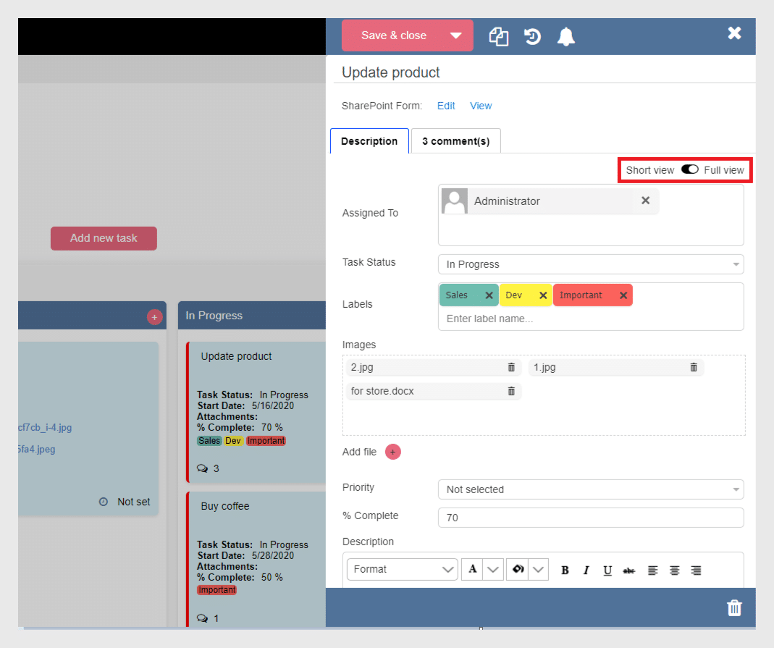Click the Add new task button
Screen dimensions: 774x648
click(x=104, y=238)
